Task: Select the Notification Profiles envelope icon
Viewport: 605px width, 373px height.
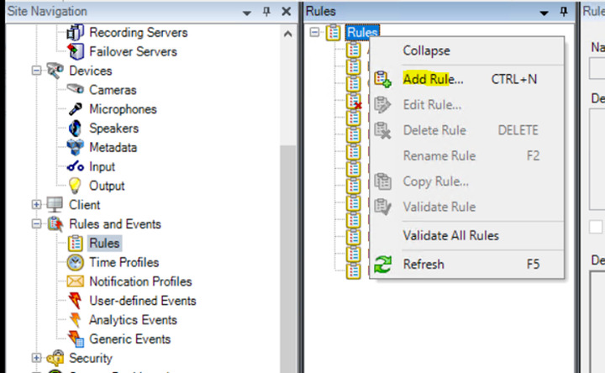Action: point(76,281)
